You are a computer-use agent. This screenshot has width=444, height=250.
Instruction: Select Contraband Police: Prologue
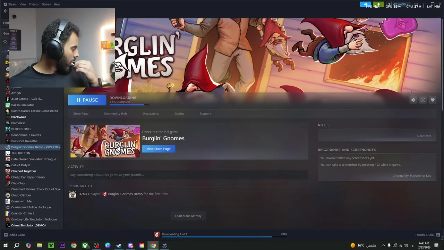click(31, 207)
